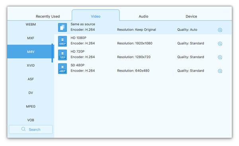Open settings gear for HD 720P preset

pyautogui.click(x=220, y=57)
